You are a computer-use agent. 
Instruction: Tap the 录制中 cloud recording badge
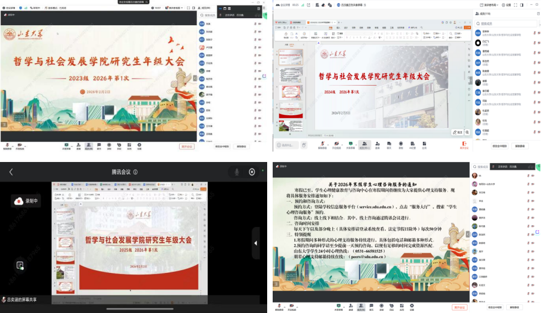click(26, 201)
